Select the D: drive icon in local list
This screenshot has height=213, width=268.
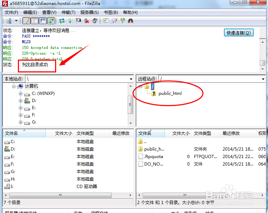pos(7,149)
